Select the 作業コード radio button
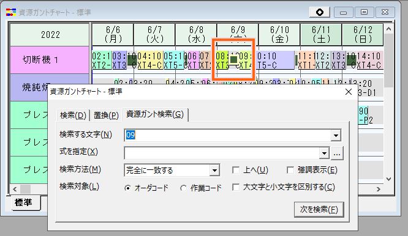Screen dimensions: 408x236 pos(183,188)
